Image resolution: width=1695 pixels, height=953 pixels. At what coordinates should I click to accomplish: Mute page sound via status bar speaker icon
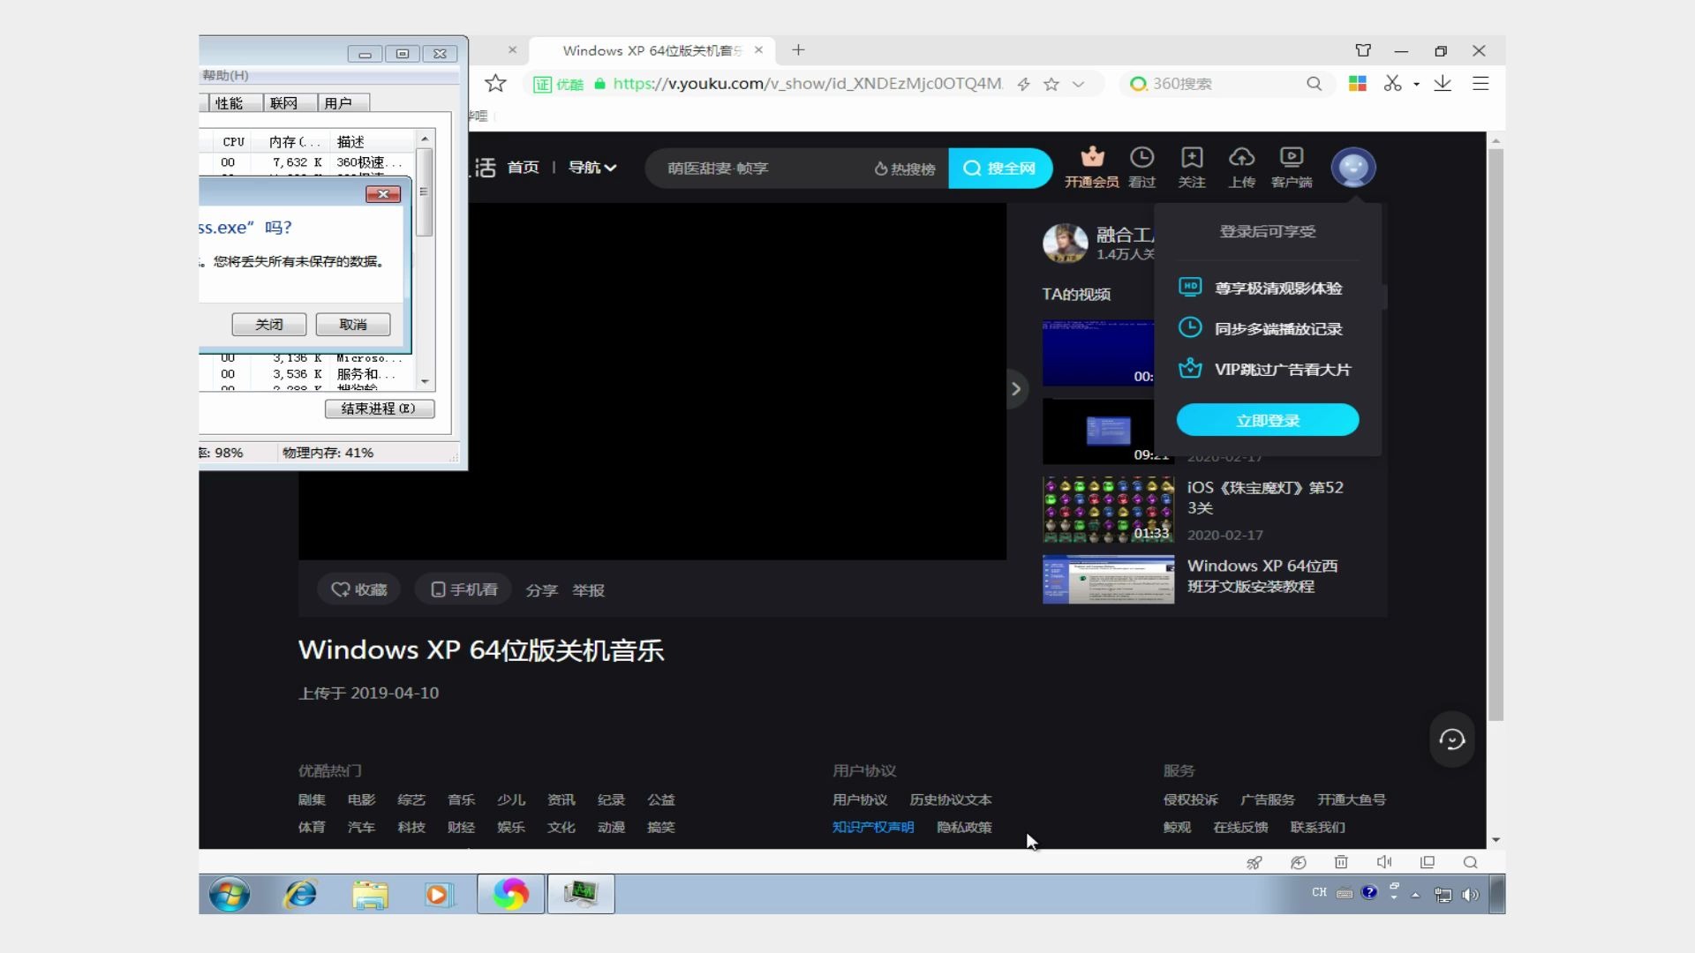(1383, 862)
